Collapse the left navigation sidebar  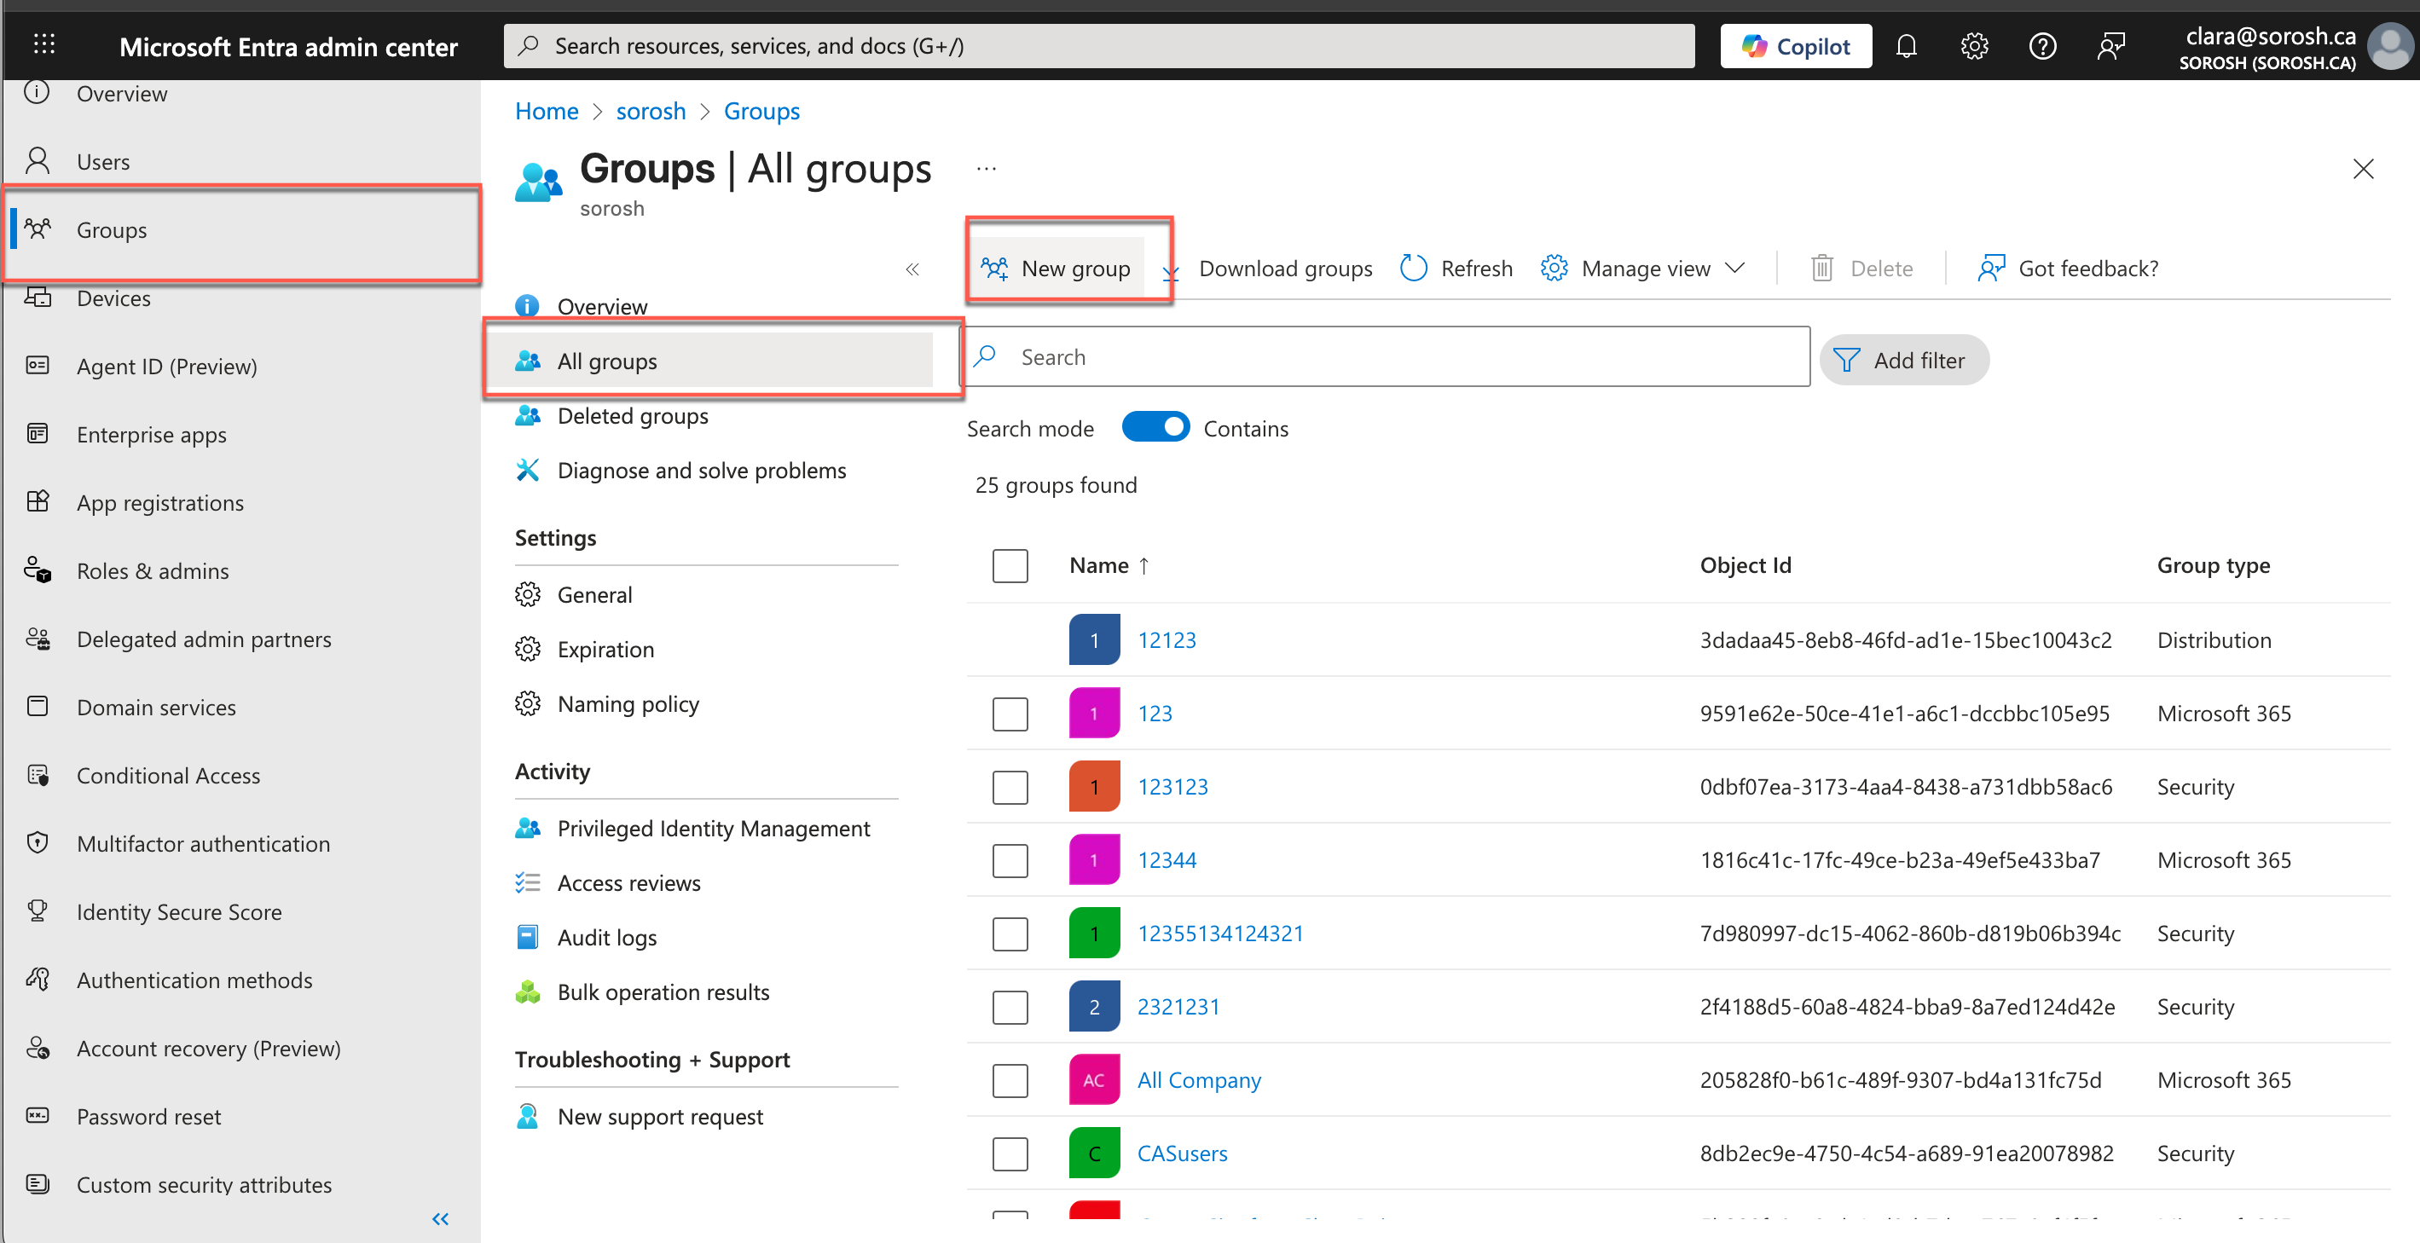coord(440,1218)
